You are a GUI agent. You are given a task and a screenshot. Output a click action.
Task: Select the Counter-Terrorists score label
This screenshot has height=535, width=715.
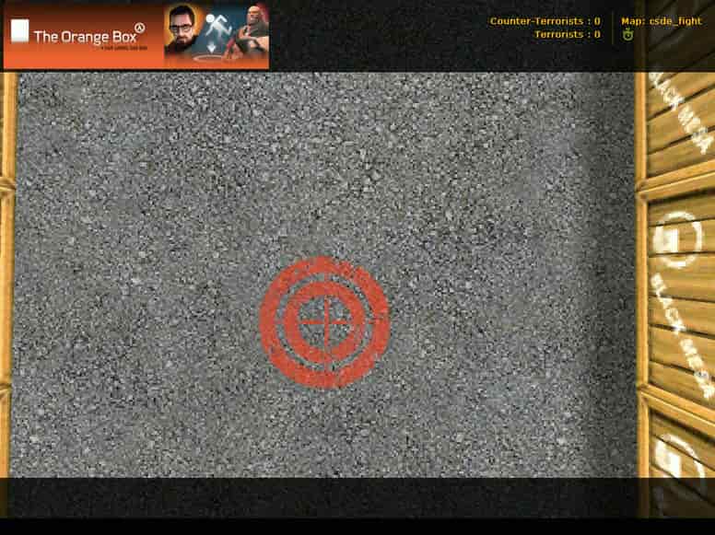point(545,21)
